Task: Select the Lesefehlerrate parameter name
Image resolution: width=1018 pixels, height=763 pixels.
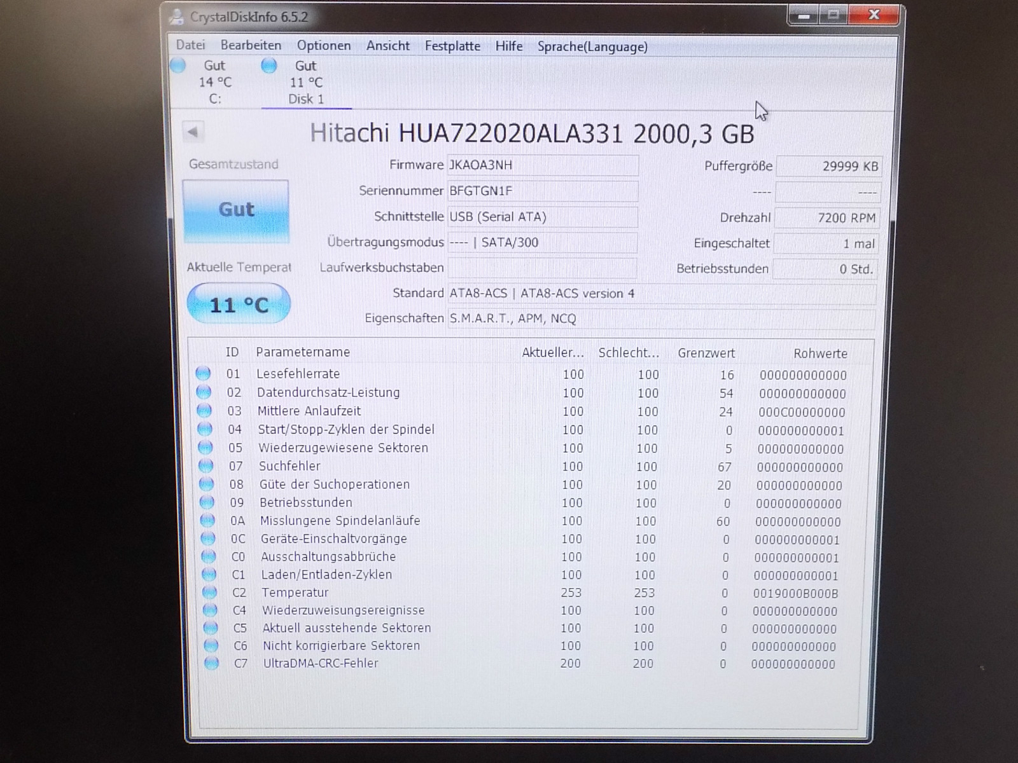Action: [x=298, y=374]
